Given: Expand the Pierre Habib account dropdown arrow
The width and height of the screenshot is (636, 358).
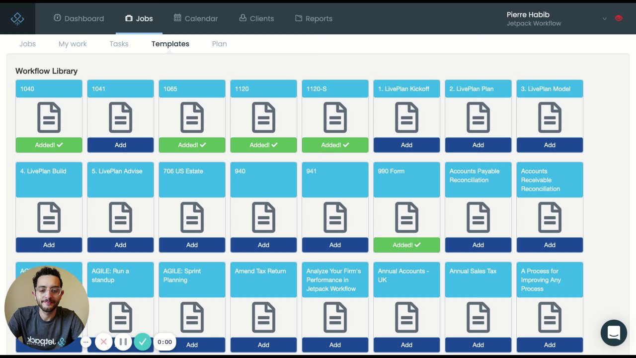Looking at the screenshot, I should tap(605, 19).
